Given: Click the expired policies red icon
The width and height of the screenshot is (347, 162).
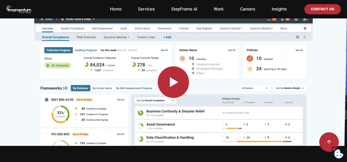Looking at the screenshot, I should point(250,59).
